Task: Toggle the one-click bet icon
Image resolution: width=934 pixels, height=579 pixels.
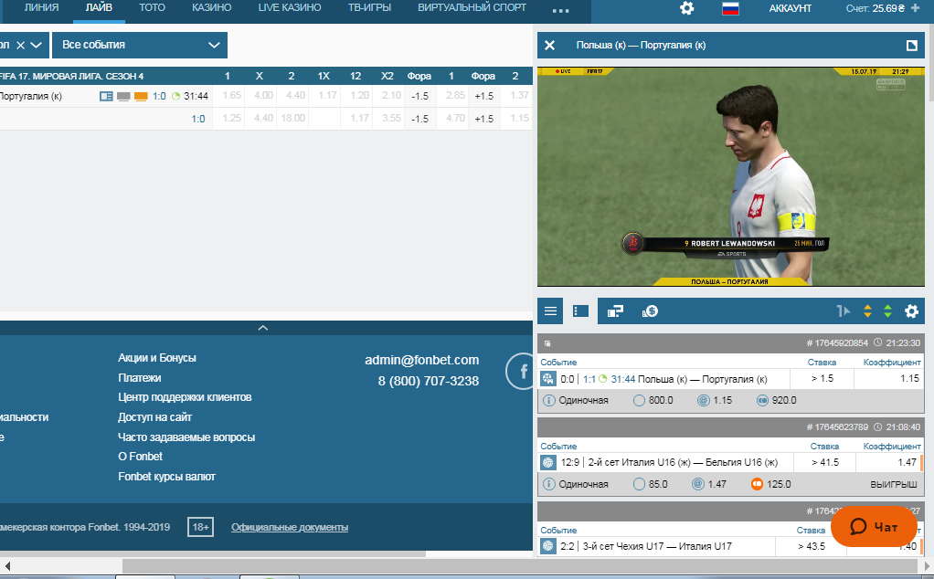Action: pos(843,311)
